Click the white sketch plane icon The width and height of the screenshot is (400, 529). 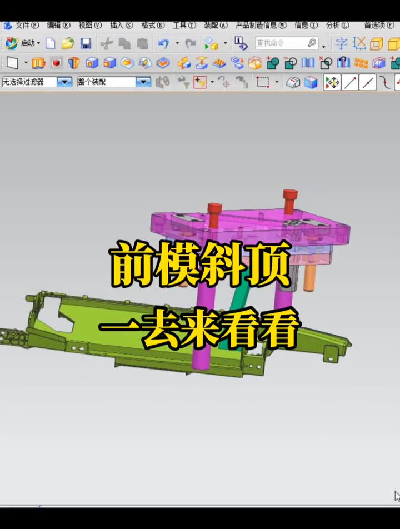pos(12,63)
